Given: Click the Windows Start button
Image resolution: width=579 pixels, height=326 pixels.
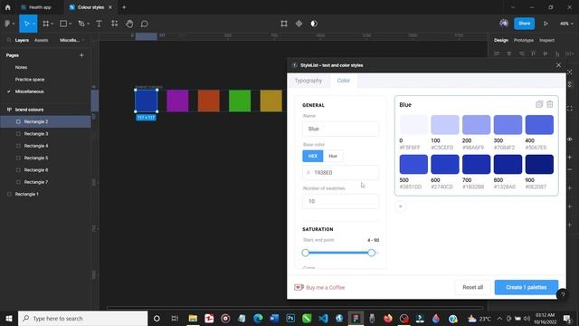Looking at the screenshot, I should tap(9, 318).
